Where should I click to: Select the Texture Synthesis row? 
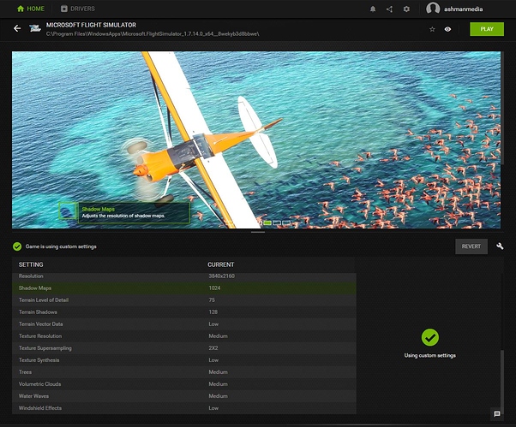coord(184,360)
